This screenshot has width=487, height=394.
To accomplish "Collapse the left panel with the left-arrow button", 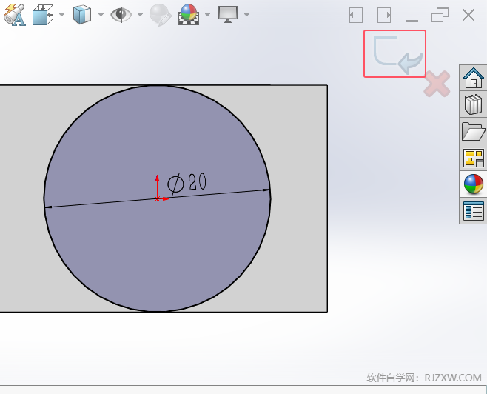I will coord(356,15).
